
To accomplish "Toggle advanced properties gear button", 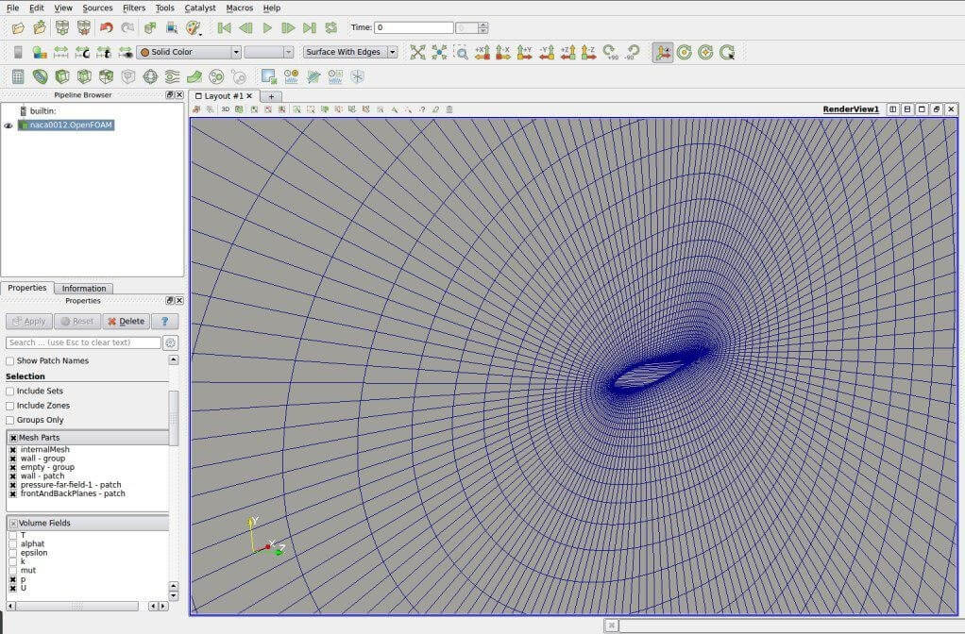I will [171, 342].
